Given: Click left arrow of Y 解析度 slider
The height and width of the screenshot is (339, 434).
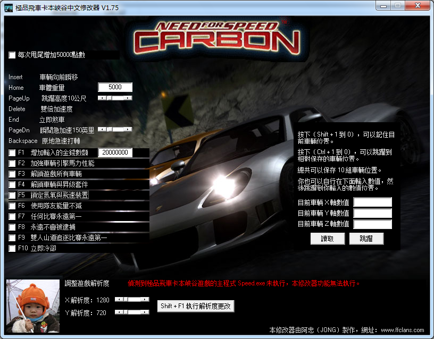Looking at the screenshot, I should [119, 312].
